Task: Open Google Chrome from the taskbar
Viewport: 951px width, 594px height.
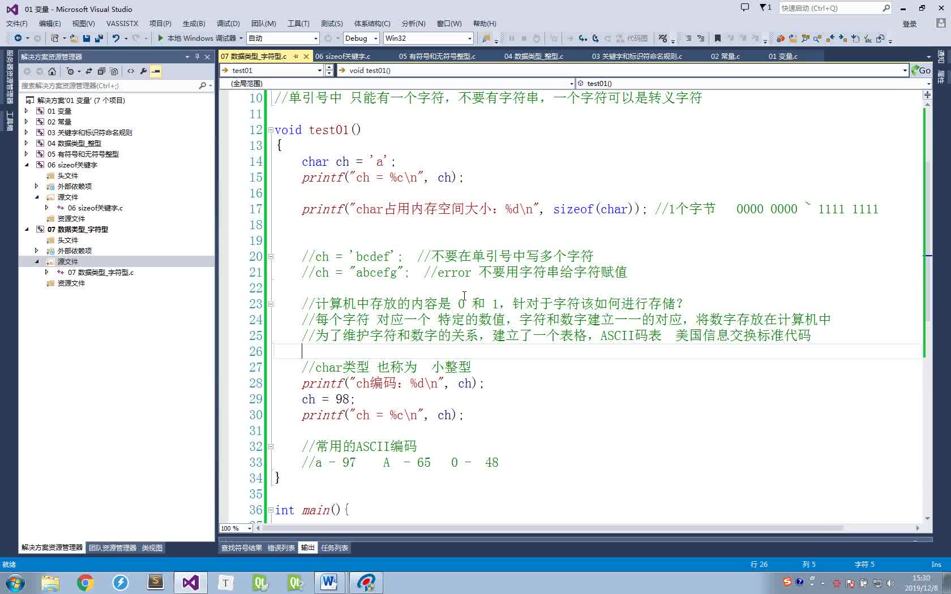Action: (85, 582)
